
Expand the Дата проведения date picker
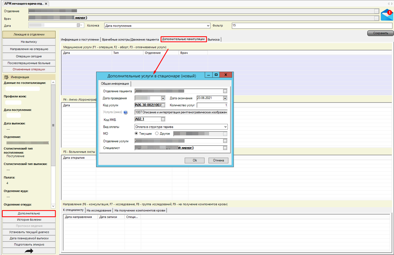click(x=163, y=98)
